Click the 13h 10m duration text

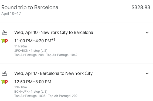[21, 87]
